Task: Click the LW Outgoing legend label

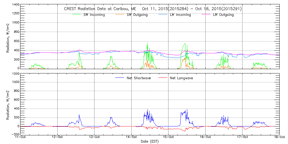Action: coord(223,15)
